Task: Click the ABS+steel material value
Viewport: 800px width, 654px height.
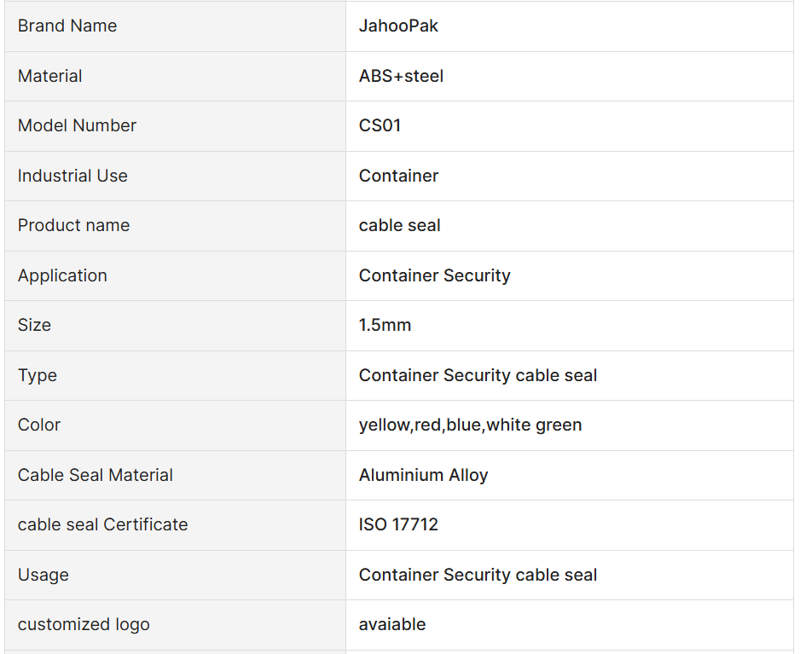Action: click(x=401, y=76)
